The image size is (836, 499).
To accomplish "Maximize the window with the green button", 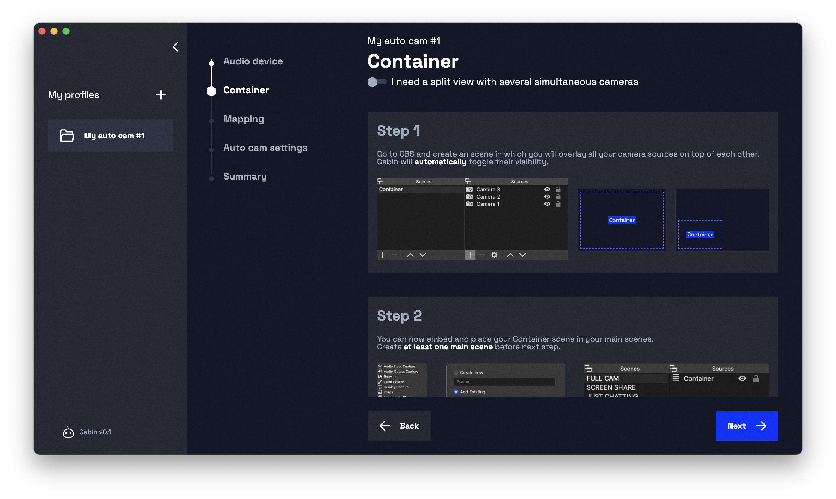I will [x=66, y=31].
